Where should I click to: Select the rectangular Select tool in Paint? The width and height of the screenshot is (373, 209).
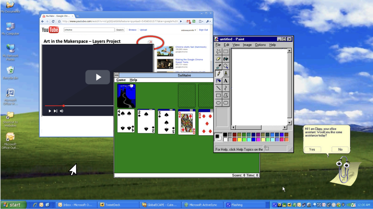pos(226,51)
